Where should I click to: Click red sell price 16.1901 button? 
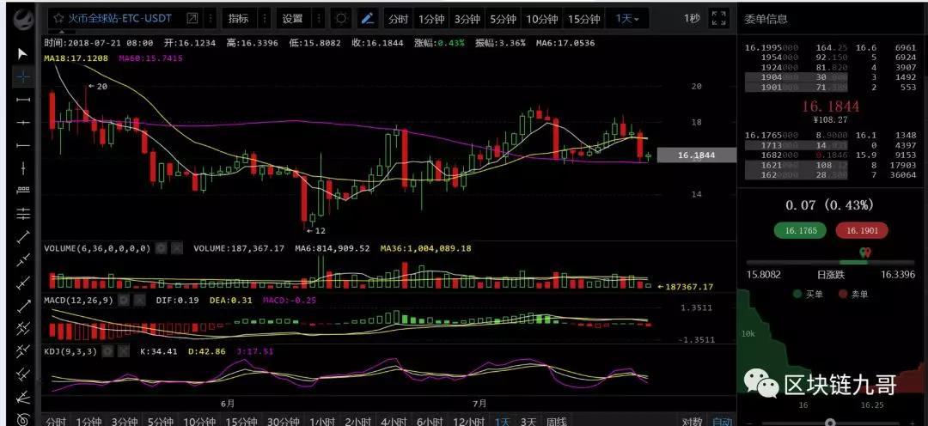pyautogui.click(x=863, y=231)
